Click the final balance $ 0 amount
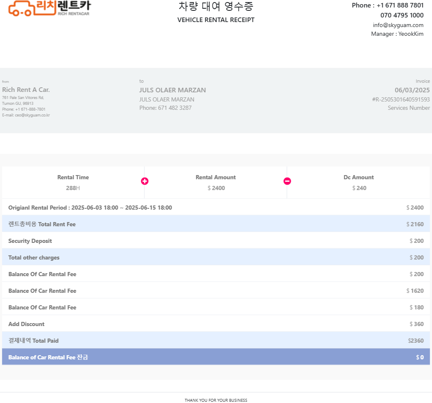This screenshot has height=403, width=432. [420, 357]
